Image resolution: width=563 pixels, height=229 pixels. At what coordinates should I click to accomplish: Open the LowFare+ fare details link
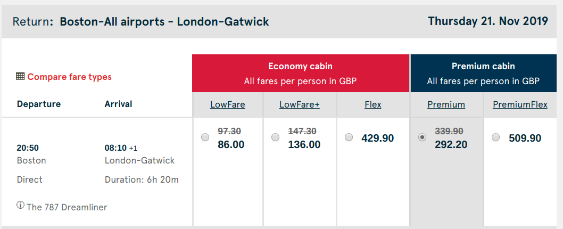pyautogui.click(x=300, y=104)
